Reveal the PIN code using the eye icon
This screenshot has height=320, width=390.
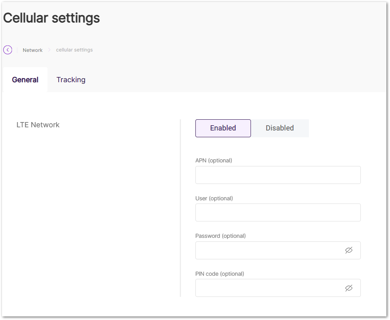click(x=349, y=288)
